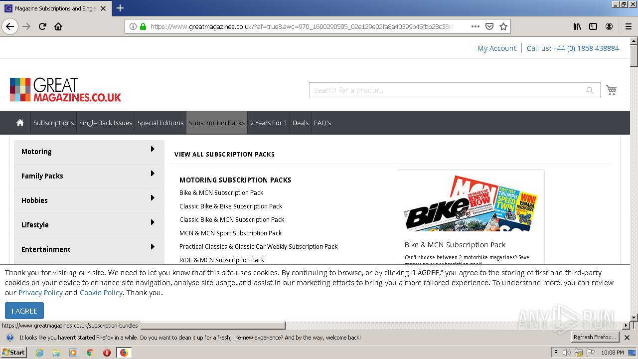Open the Cookie Policy link

101,293
